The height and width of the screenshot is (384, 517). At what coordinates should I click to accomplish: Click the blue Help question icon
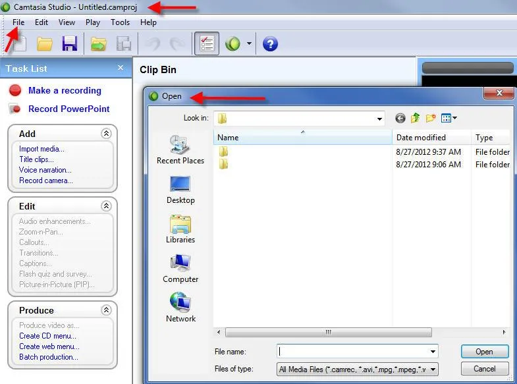[270, 44]
